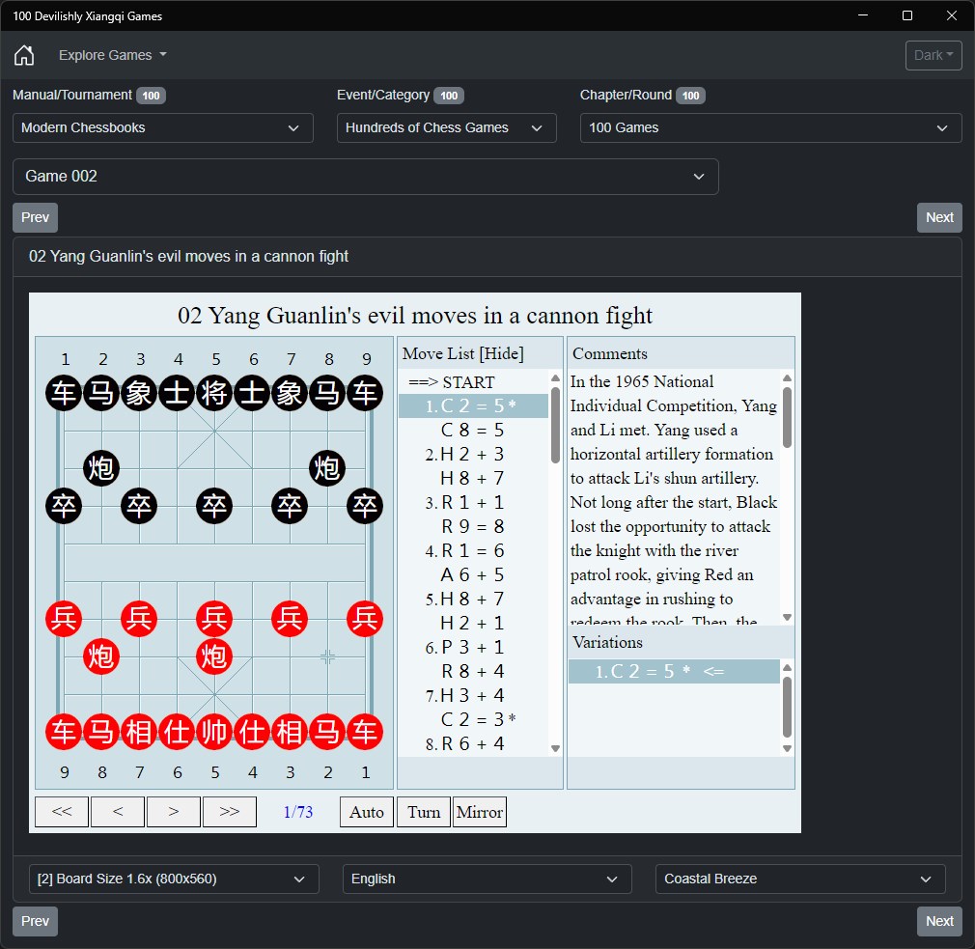The height and width of the screenshot is (949, 975).
Task: Select move 6. P 3 + 1
Action: click(474, 648)
